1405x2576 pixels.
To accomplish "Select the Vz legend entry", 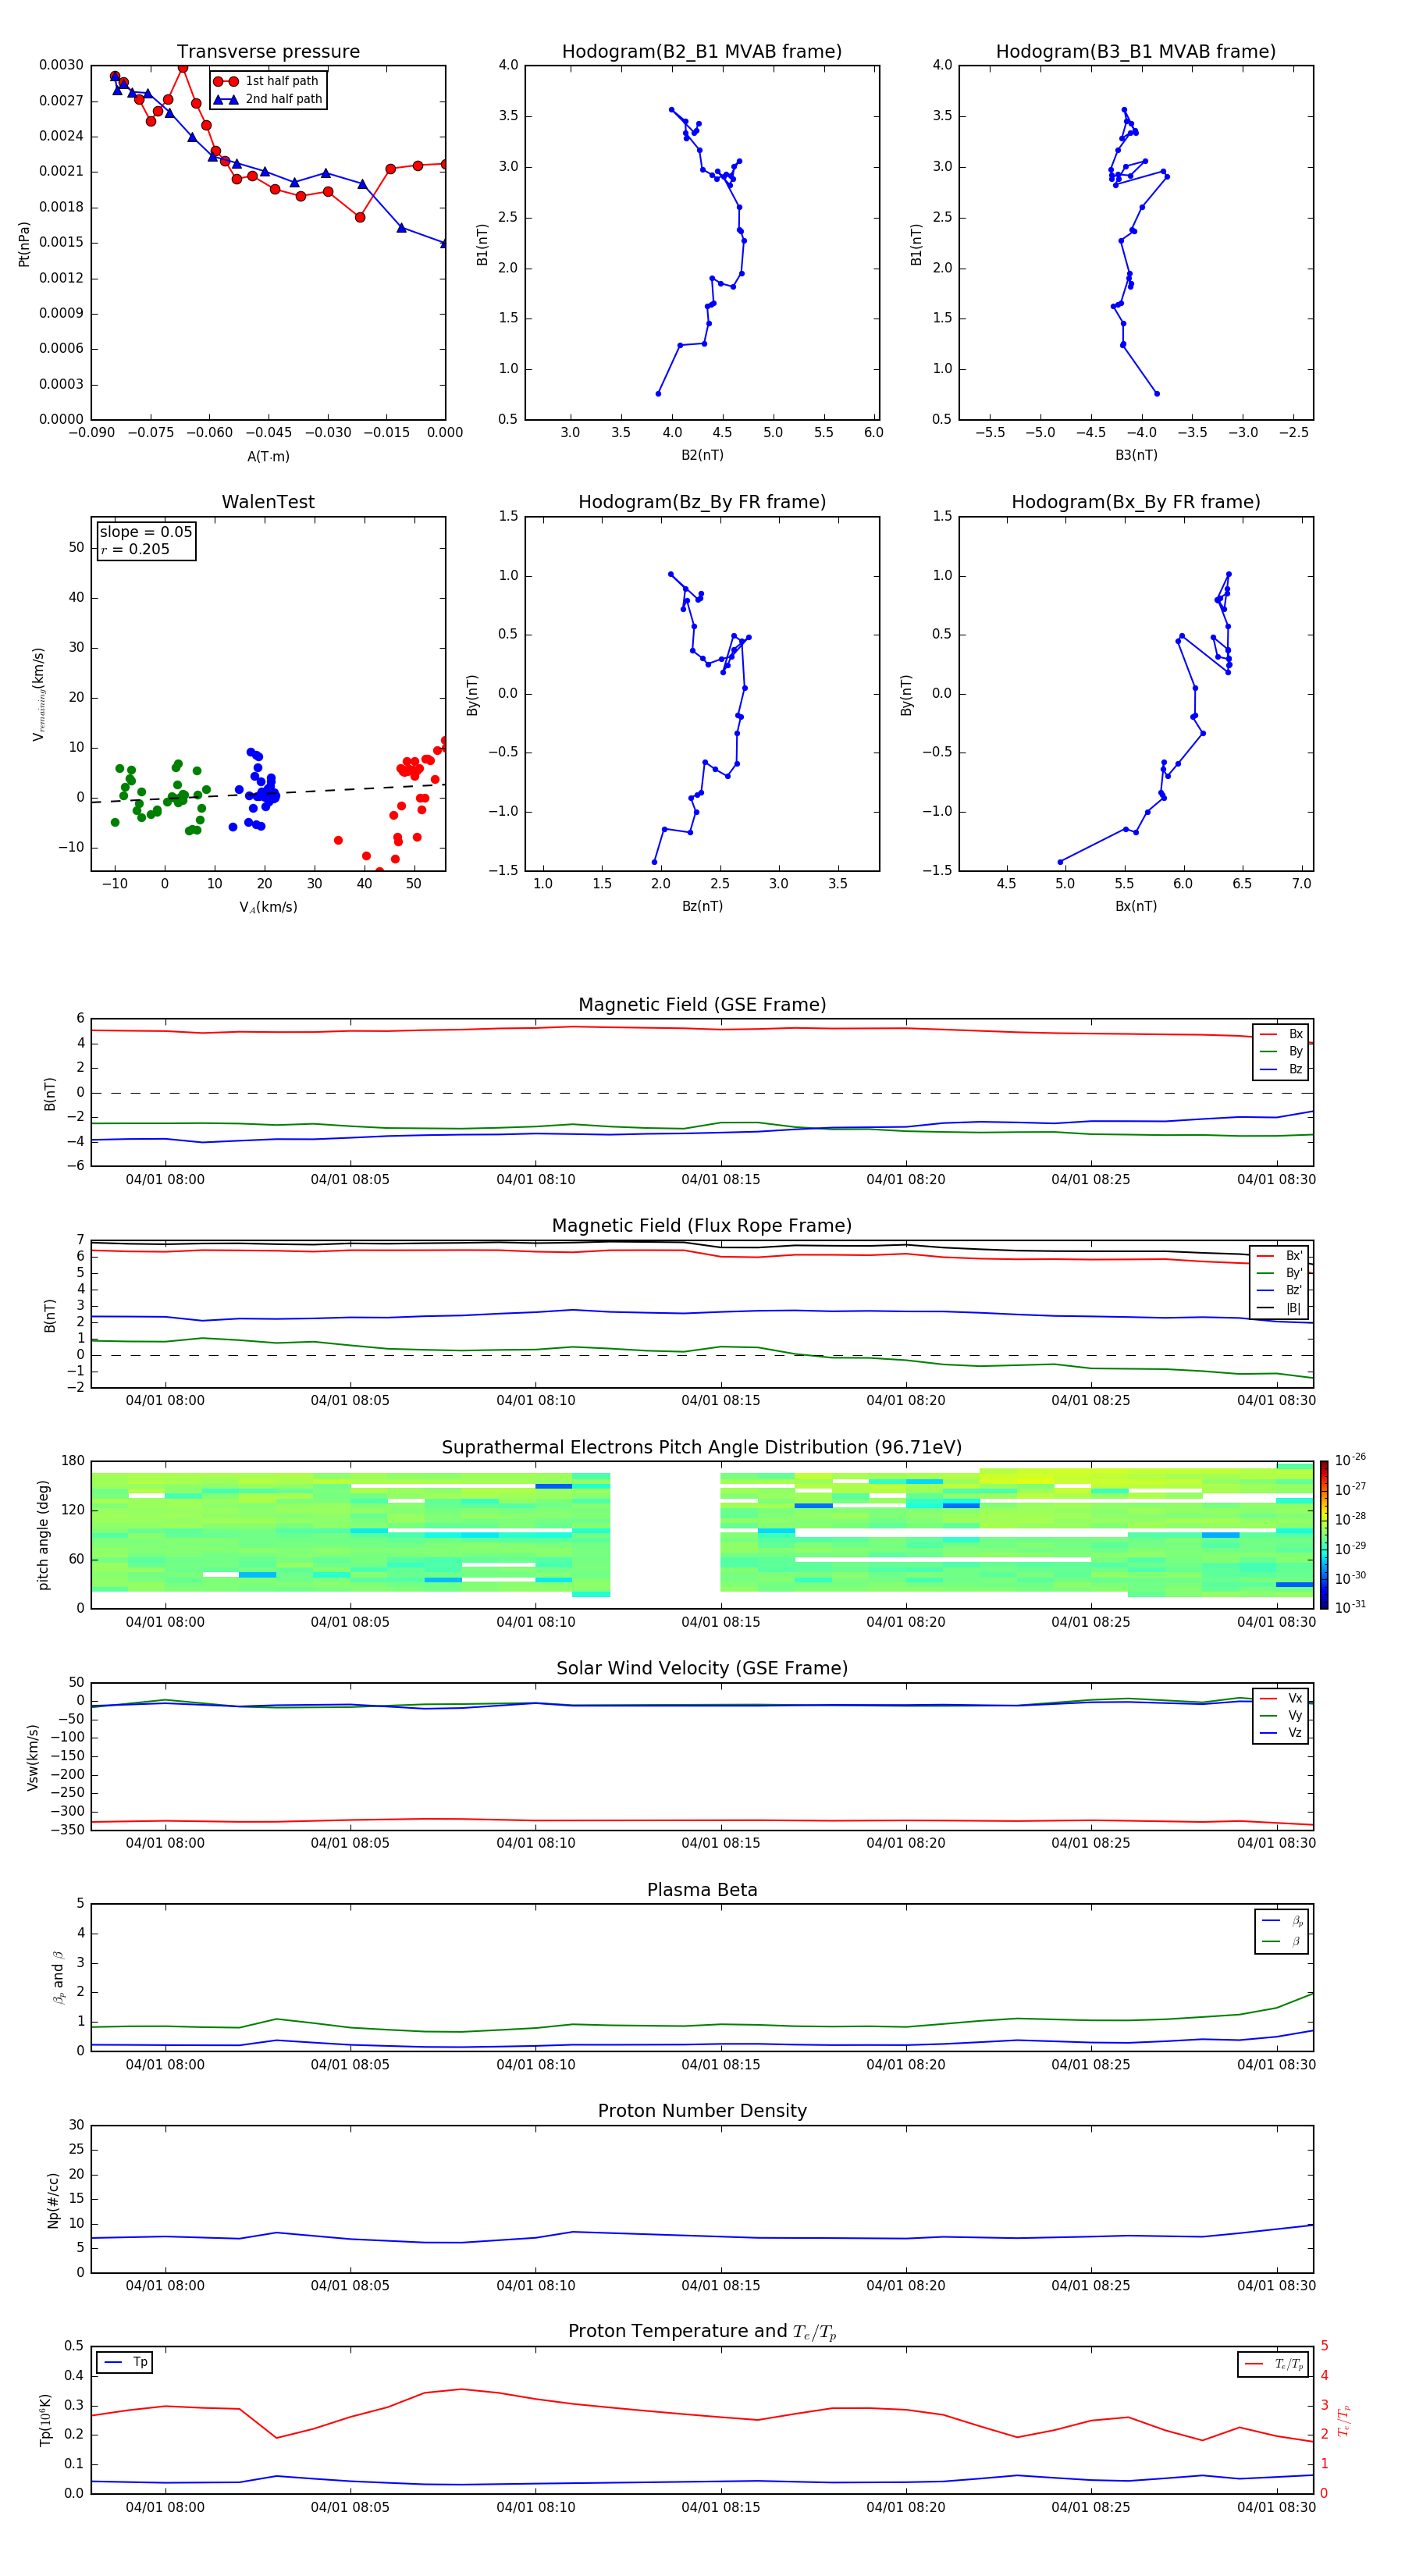I will click(x=1281, y=1733).
